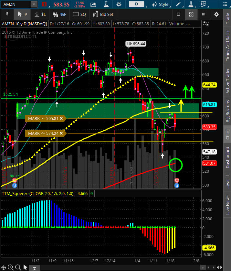Open the Times And Sales side tab
This screenshot has height=271, width=231.
click(x=227, y=46)
